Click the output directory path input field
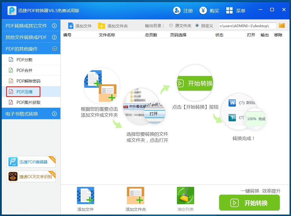Image resolution: width=291 pixels, height=216 pixels. pos(247,26)
